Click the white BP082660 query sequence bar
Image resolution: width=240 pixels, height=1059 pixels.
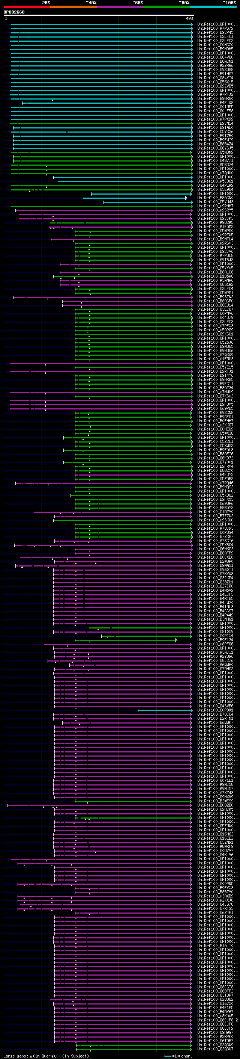[x=99, y=16]
